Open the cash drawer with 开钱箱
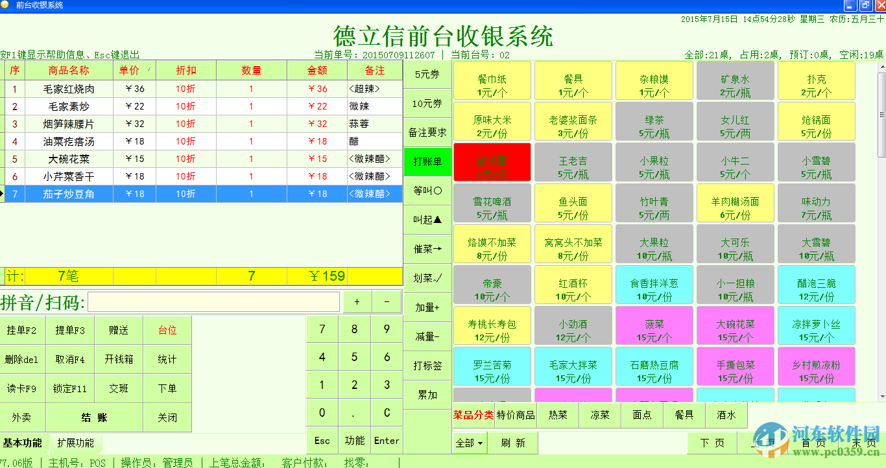 point(118,359)
